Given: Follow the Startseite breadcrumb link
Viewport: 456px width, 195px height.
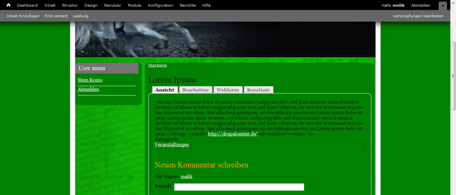Looking at the screenshot, I should pos(158,65).
